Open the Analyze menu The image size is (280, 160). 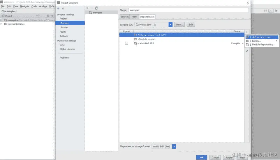[x=43, y=6]
